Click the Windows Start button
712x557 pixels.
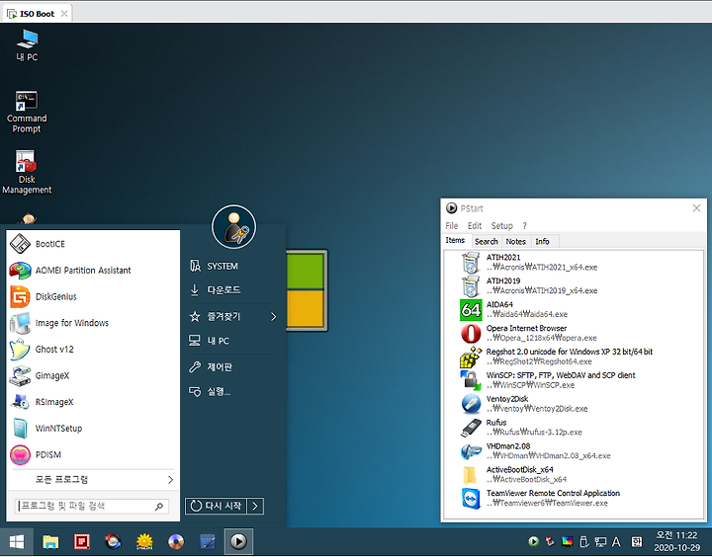coord(17,541)
